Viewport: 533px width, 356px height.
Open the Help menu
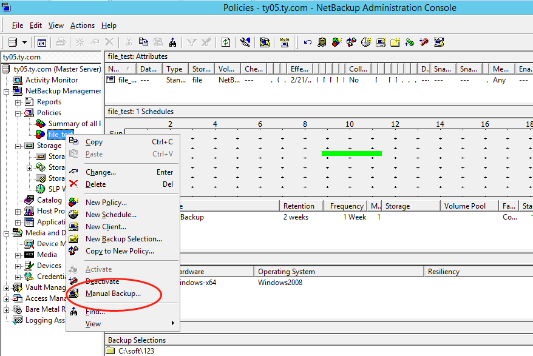tap(109, 25)
